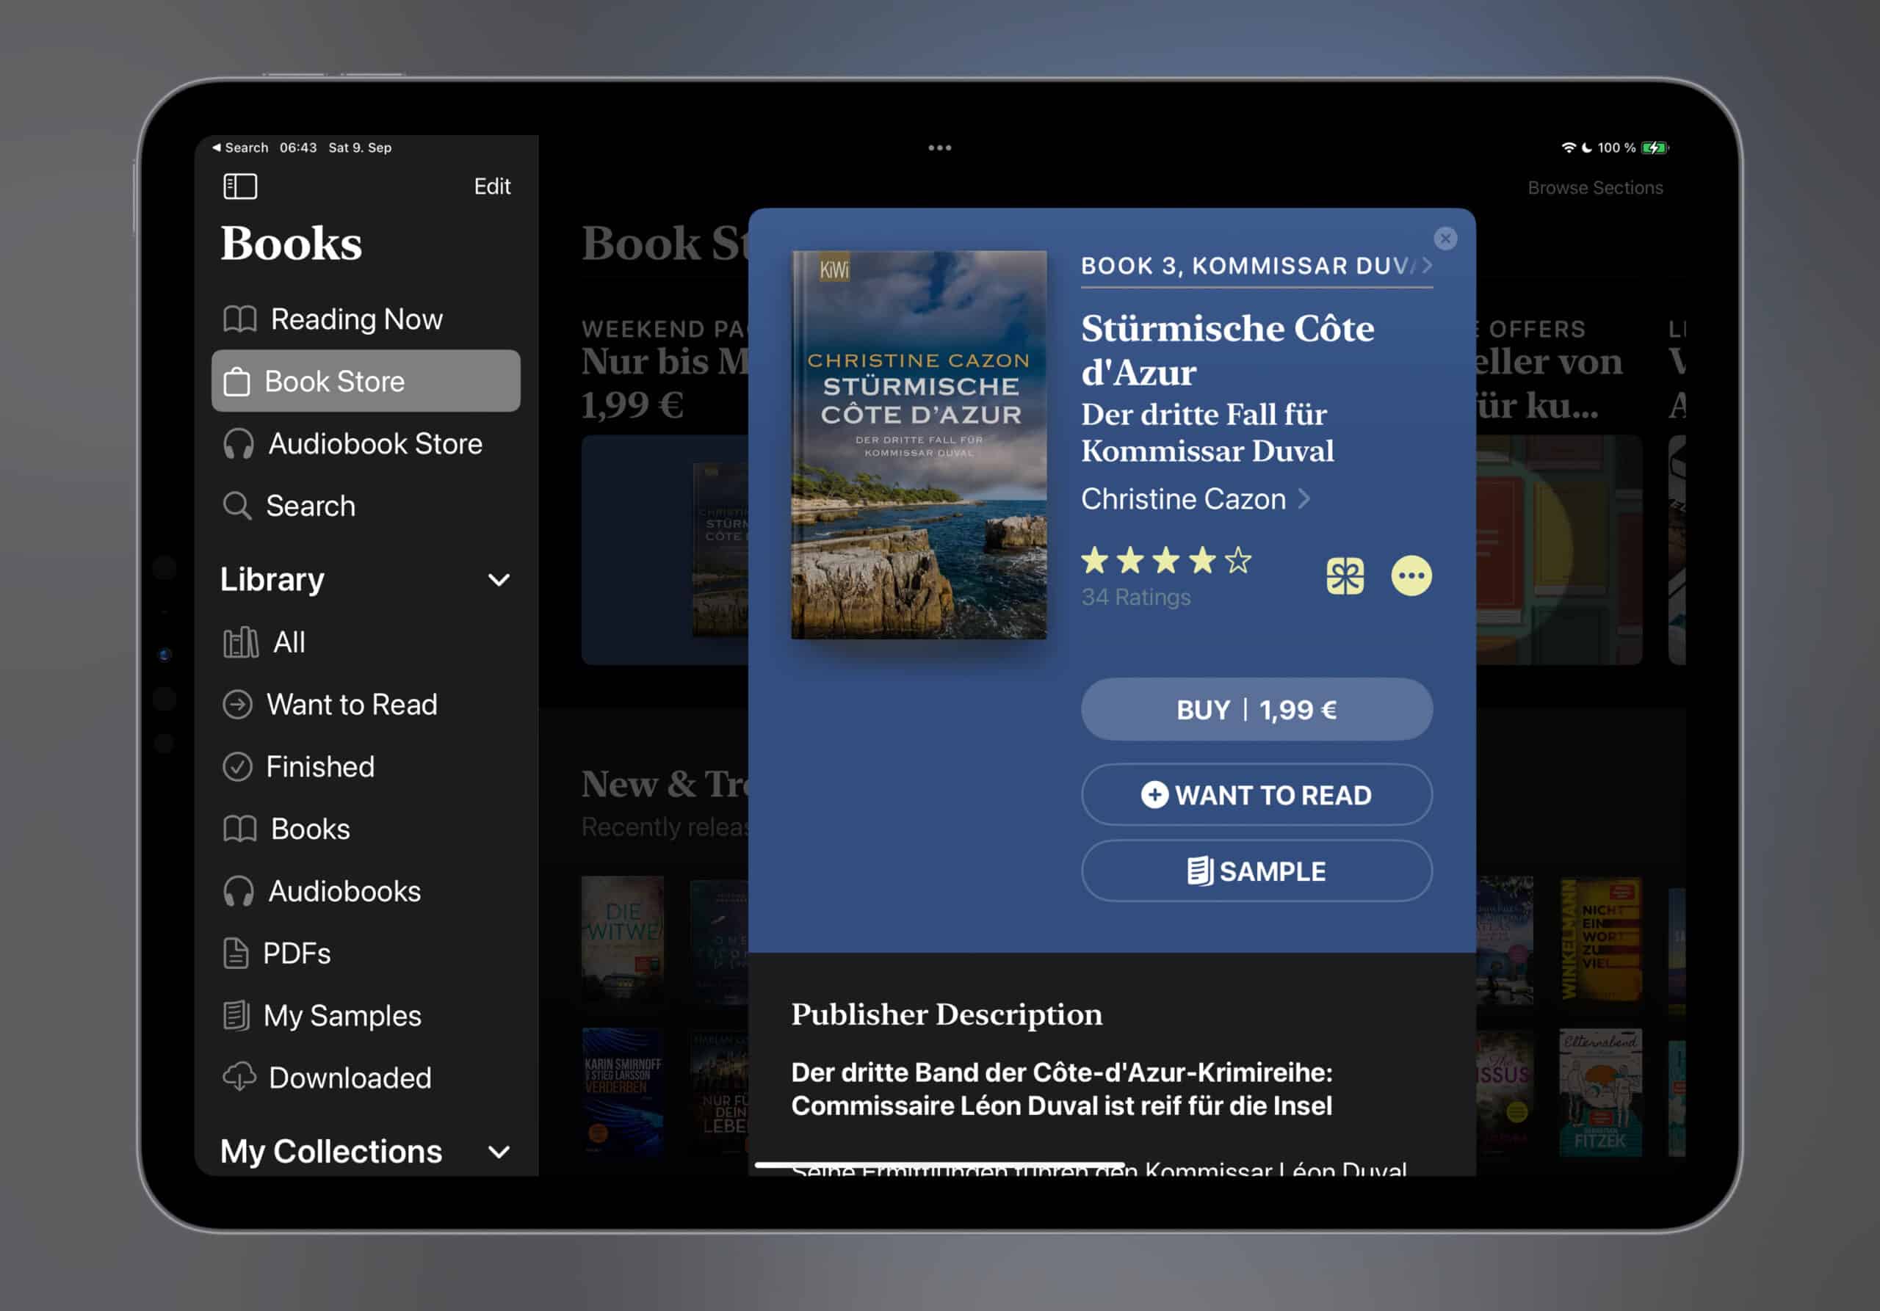Download a Sample of the book

pos(1256,871)
